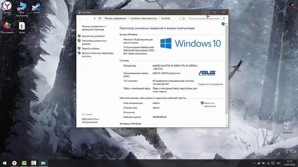Image resolution: width=298 pixels, height=167 pixels.
Task: Open Защита системы link
Action: click(x=91, y=48)
